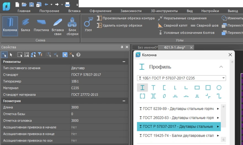Collapse the Реквизиты properties group
The image size is (243, 145).
[124, 62]
